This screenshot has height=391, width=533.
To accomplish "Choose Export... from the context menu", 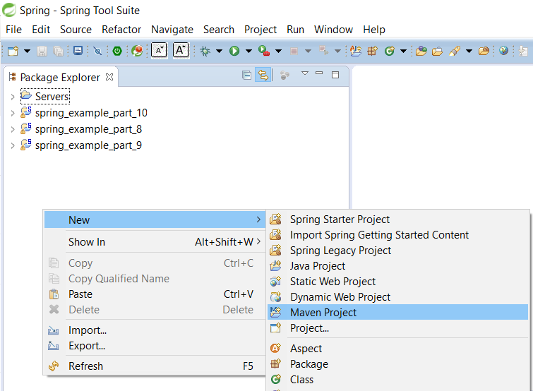I will [155, 346].
